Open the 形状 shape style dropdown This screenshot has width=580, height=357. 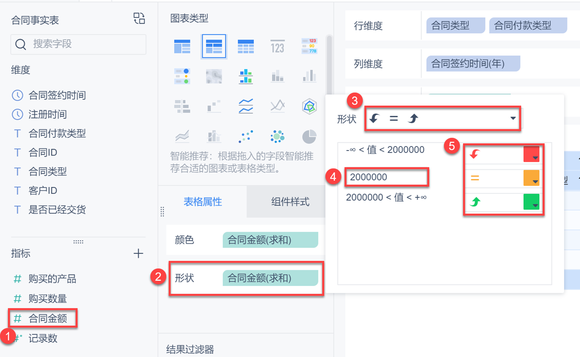tap(513, 118)
